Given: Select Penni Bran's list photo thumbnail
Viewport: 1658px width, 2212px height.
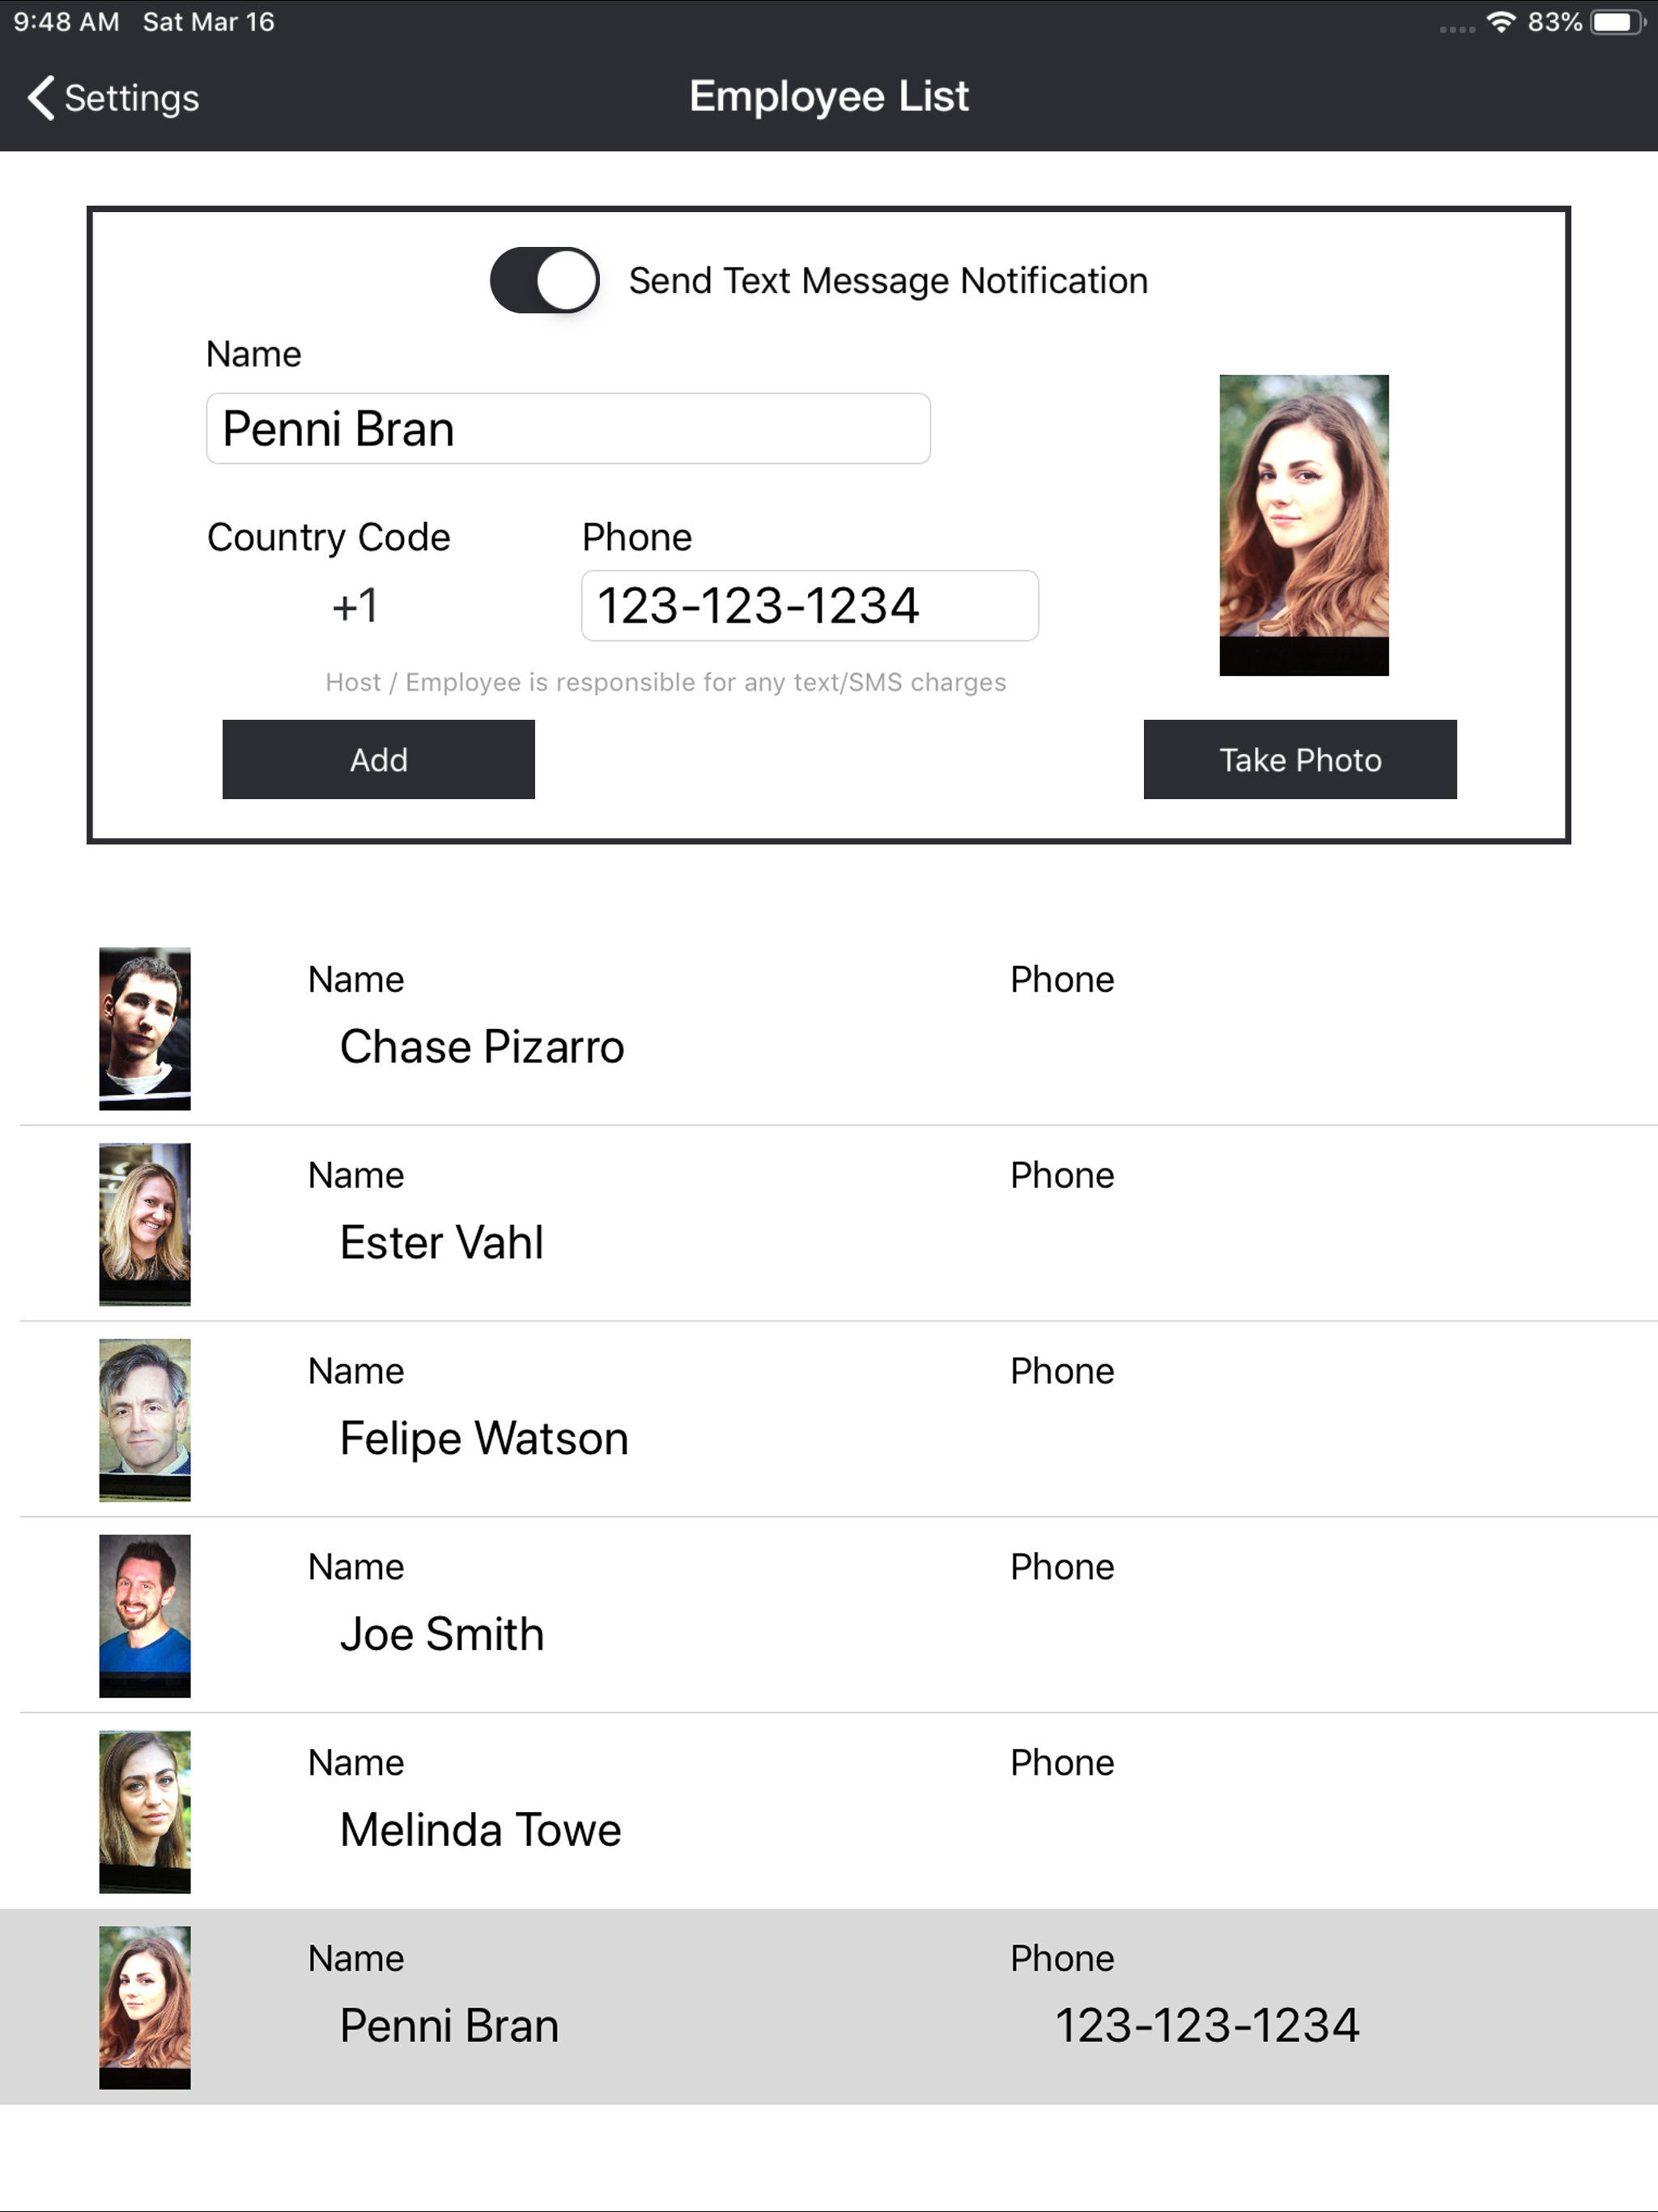Looking at the screenshot, I should click(x=145, y=2008).
